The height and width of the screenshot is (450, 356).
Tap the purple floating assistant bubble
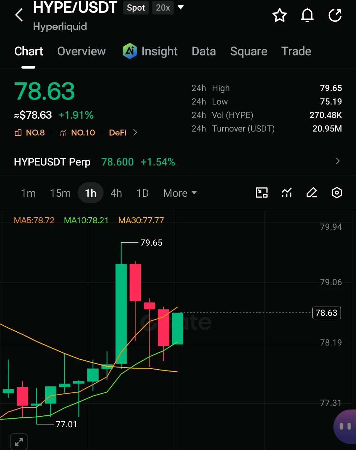point(345,427)
